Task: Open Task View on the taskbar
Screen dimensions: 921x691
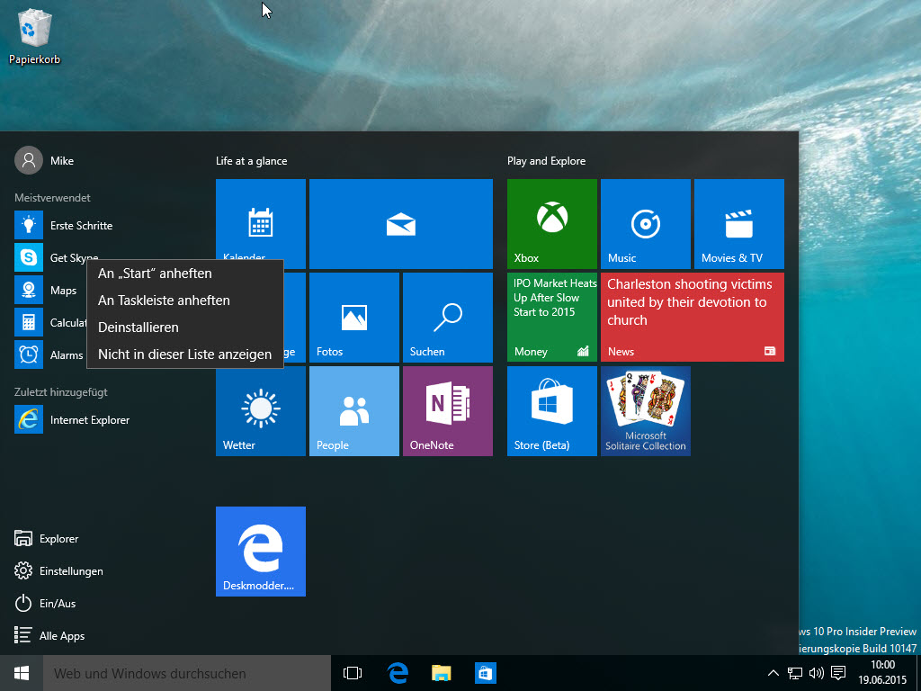Action: 353,673
